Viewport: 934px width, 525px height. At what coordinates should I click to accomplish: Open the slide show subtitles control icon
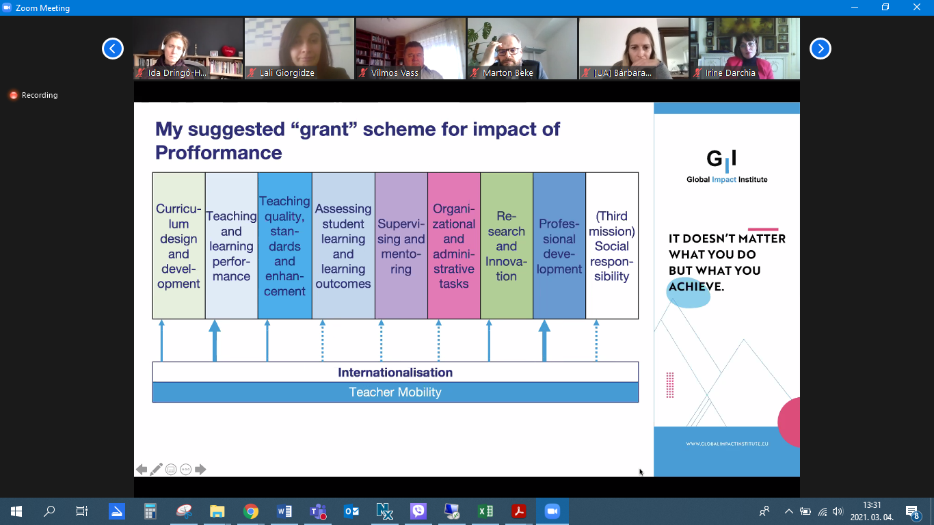tap(171, 470)
